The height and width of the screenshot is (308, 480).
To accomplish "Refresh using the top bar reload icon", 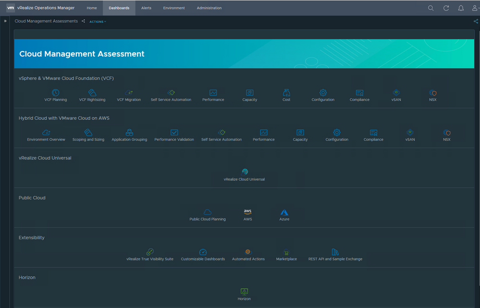I will 446,8.
